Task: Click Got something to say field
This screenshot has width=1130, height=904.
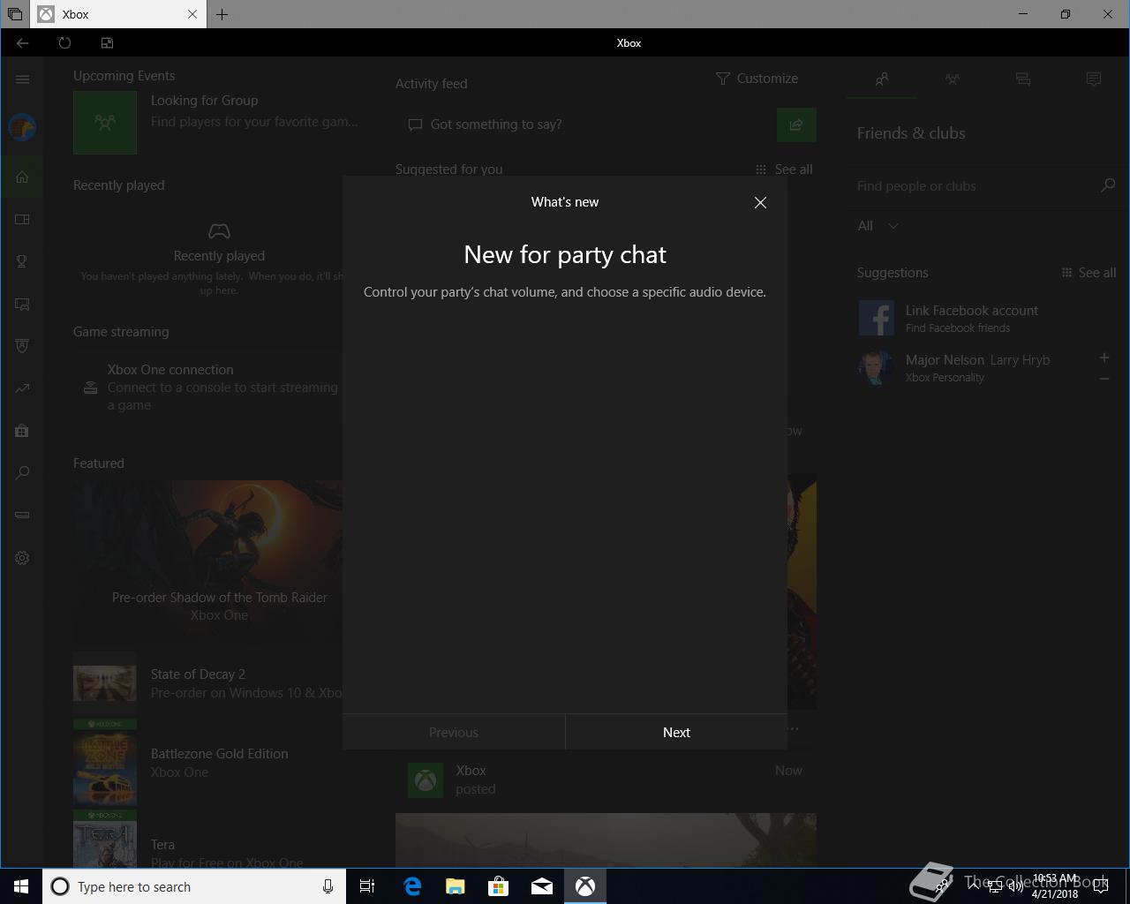Action: [584, 124]
